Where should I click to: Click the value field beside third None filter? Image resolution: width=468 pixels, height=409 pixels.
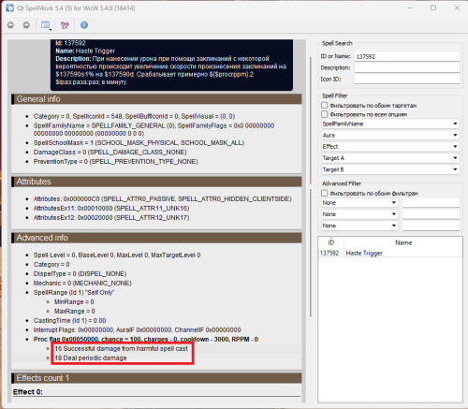(x=431, y=226)
